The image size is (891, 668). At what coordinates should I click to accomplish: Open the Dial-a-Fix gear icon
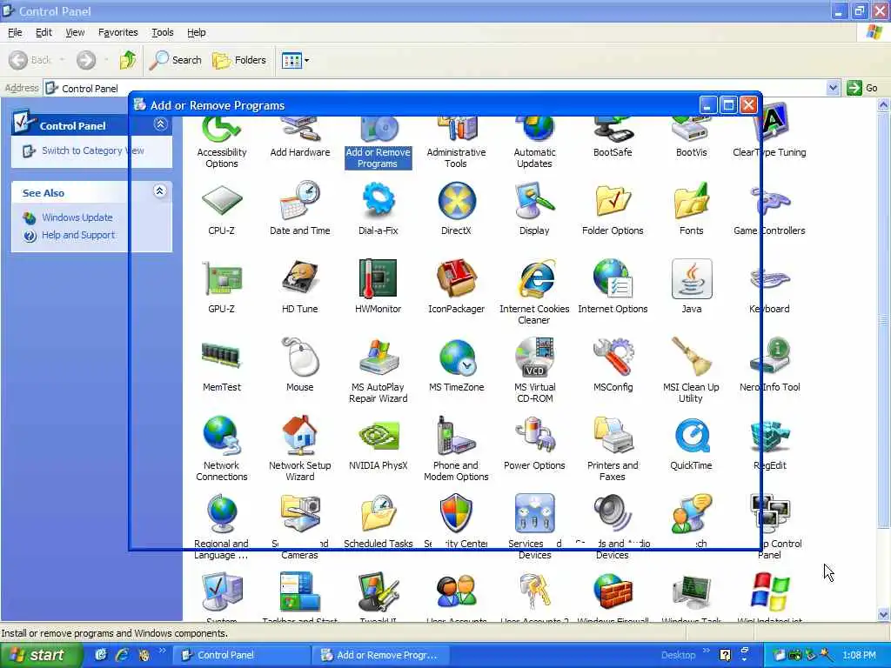378,201
